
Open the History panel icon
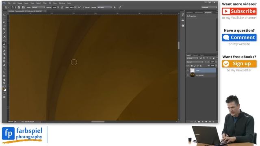click(x=183, y=15)
